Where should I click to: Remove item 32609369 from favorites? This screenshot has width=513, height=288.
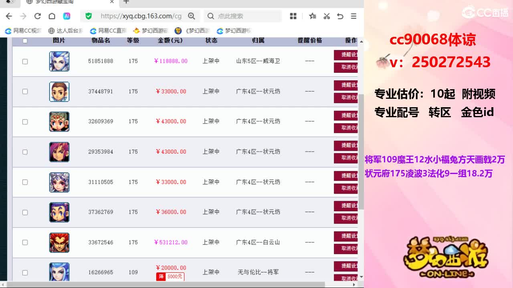point(345,128)
